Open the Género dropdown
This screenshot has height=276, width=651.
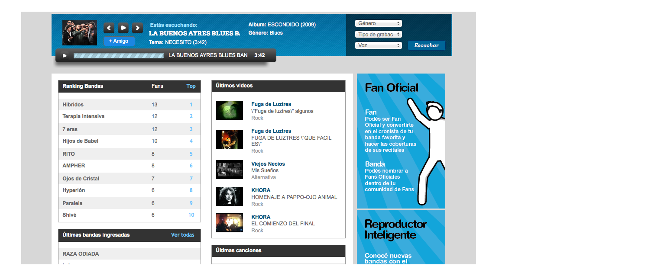379,23
